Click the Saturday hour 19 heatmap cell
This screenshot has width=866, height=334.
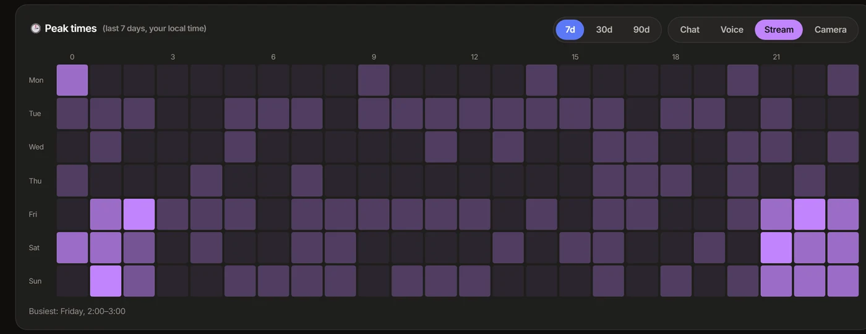[710, 248]
